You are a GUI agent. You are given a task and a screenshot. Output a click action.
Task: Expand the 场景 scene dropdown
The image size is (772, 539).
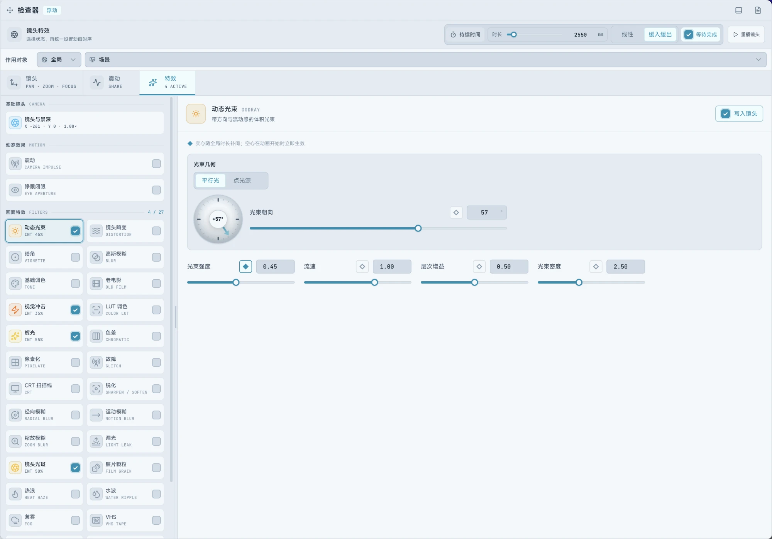pyautogui.click(x=425, y=60)
